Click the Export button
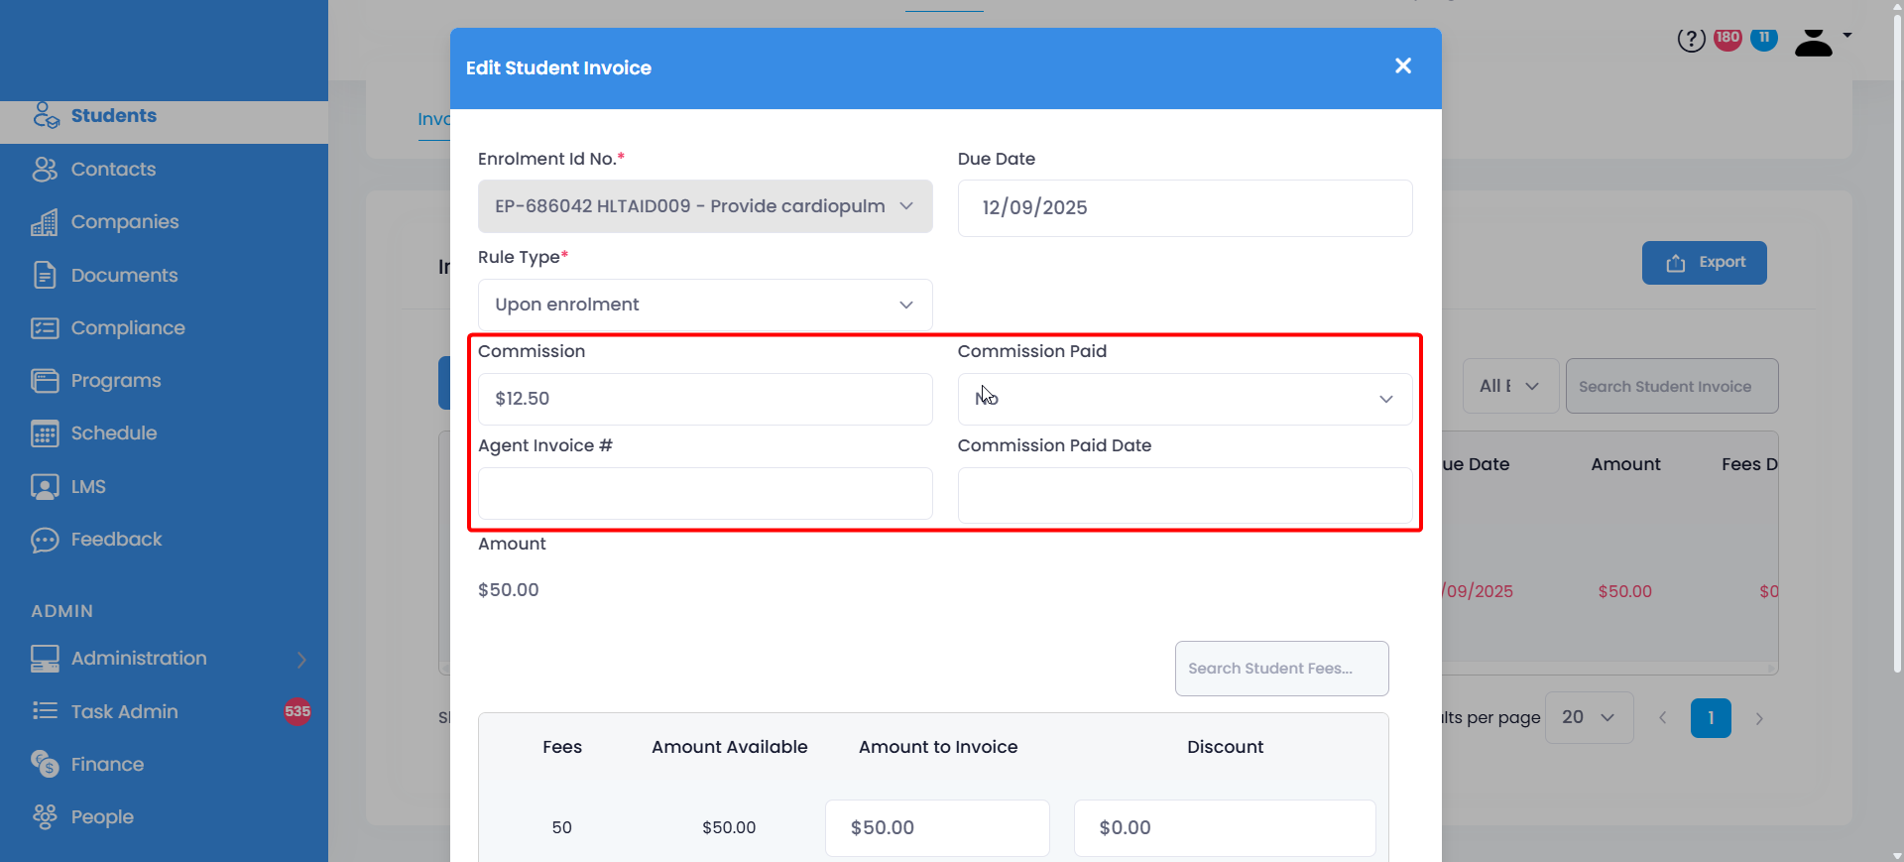Image resolution: width=1904 pixels, height=862 pixels. pos(1704,263)
